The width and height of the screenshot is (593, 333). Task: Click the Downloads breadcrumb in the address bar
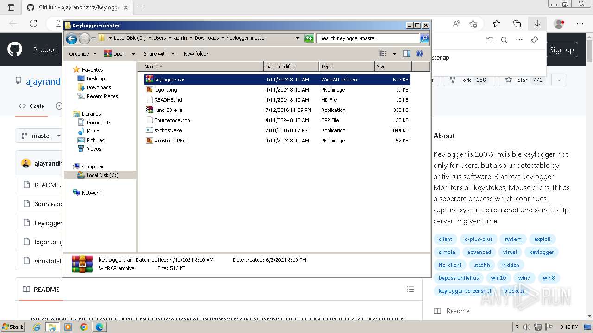click(207, 38)
